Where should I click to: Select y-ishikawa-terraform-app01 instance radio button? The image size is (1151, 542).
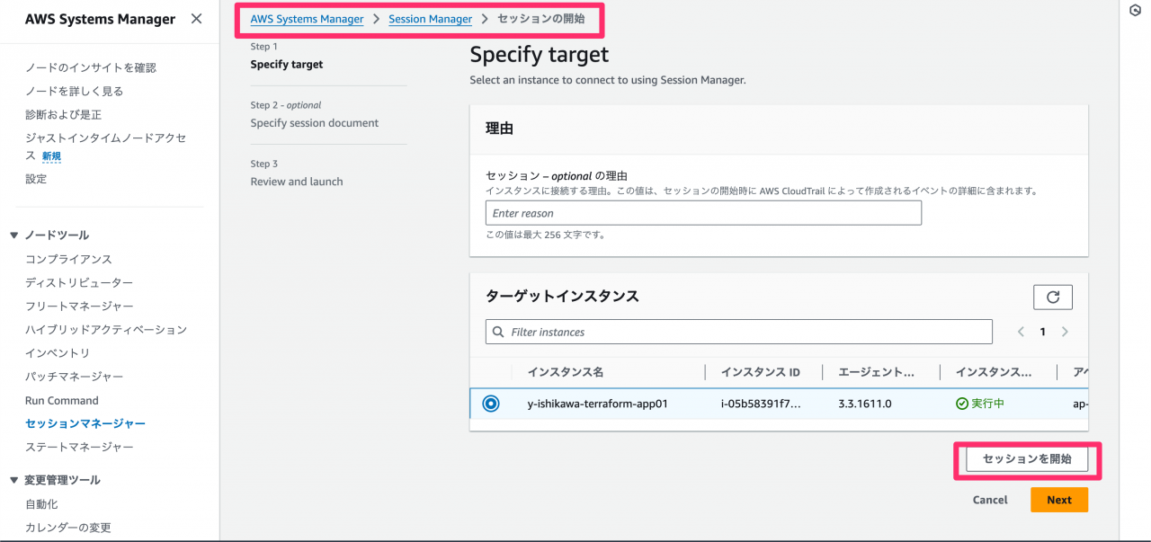[491, 404]
